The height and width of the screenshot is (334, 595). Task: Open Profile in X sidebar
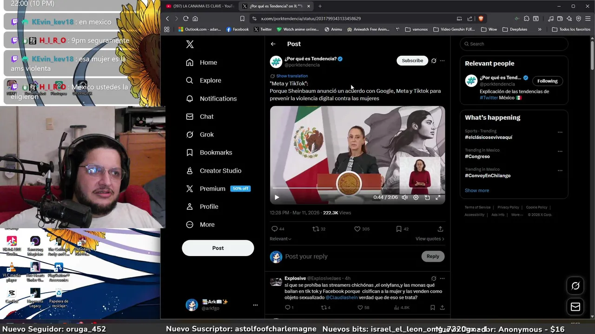pos(202,206)
